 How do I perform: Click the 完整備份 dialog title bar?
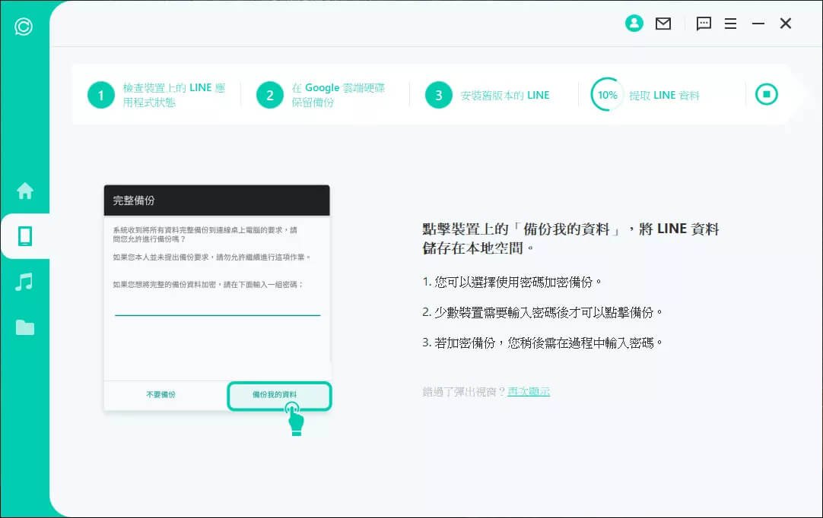click(x=217, y=201)
